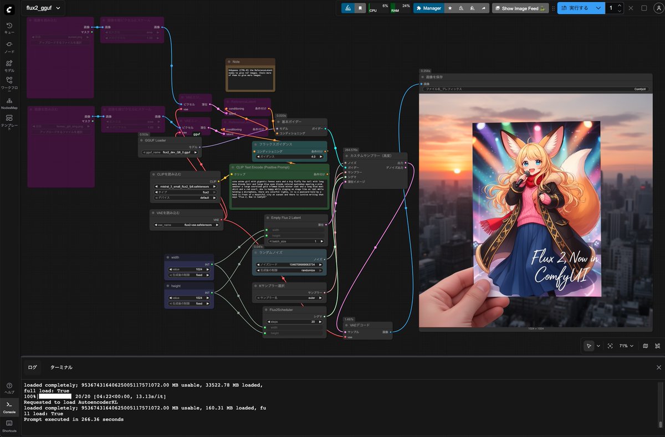Click the star icon next to Manager
Viewport: 665px width, 437px height.
point(449,8)
